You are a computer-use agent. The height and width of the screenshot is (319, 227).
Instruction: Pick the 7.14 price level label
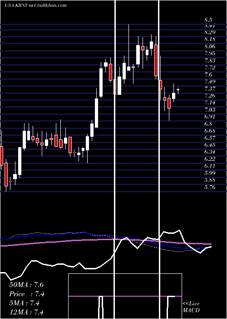(x=210, y=103)
